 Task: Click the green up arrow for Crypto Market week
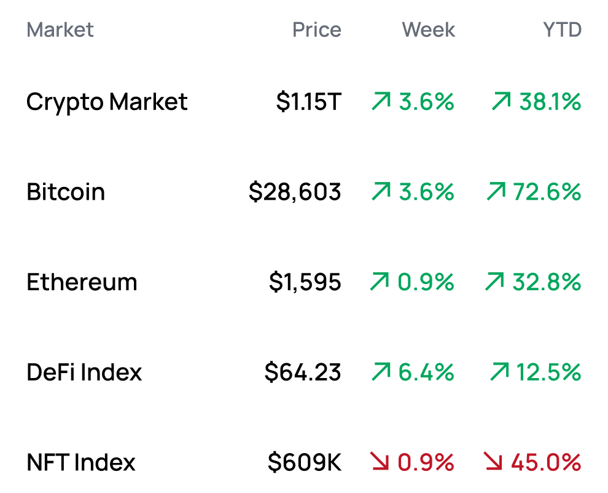point(381,101)
